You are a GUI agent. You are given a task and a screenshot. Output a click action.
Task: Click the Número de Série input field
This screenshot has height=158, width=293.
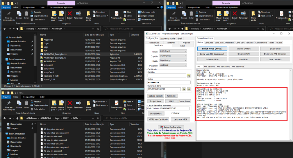(164, 89)
